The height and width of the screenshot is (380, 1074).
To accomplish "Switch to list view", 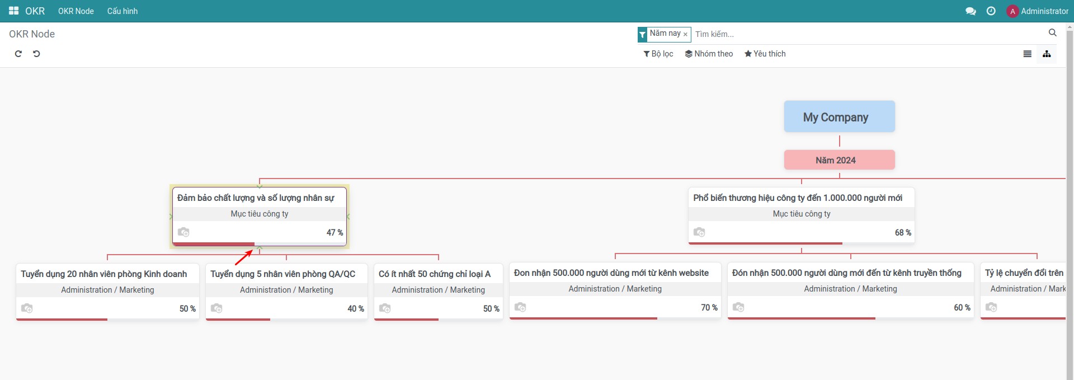I will tap(1027, 54).
